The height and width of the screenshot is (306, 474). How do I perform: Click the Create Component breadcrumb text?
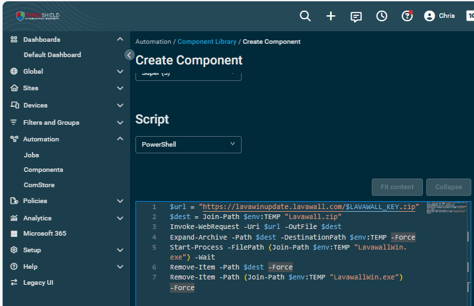272,42
